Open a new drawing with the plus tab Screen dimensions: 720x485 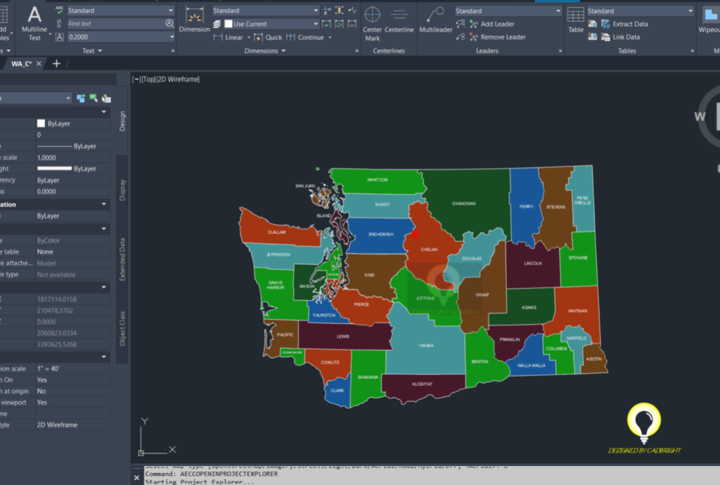point(56,63)
